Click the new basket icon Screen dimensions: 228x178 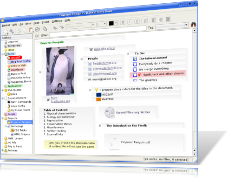(6, 32)
